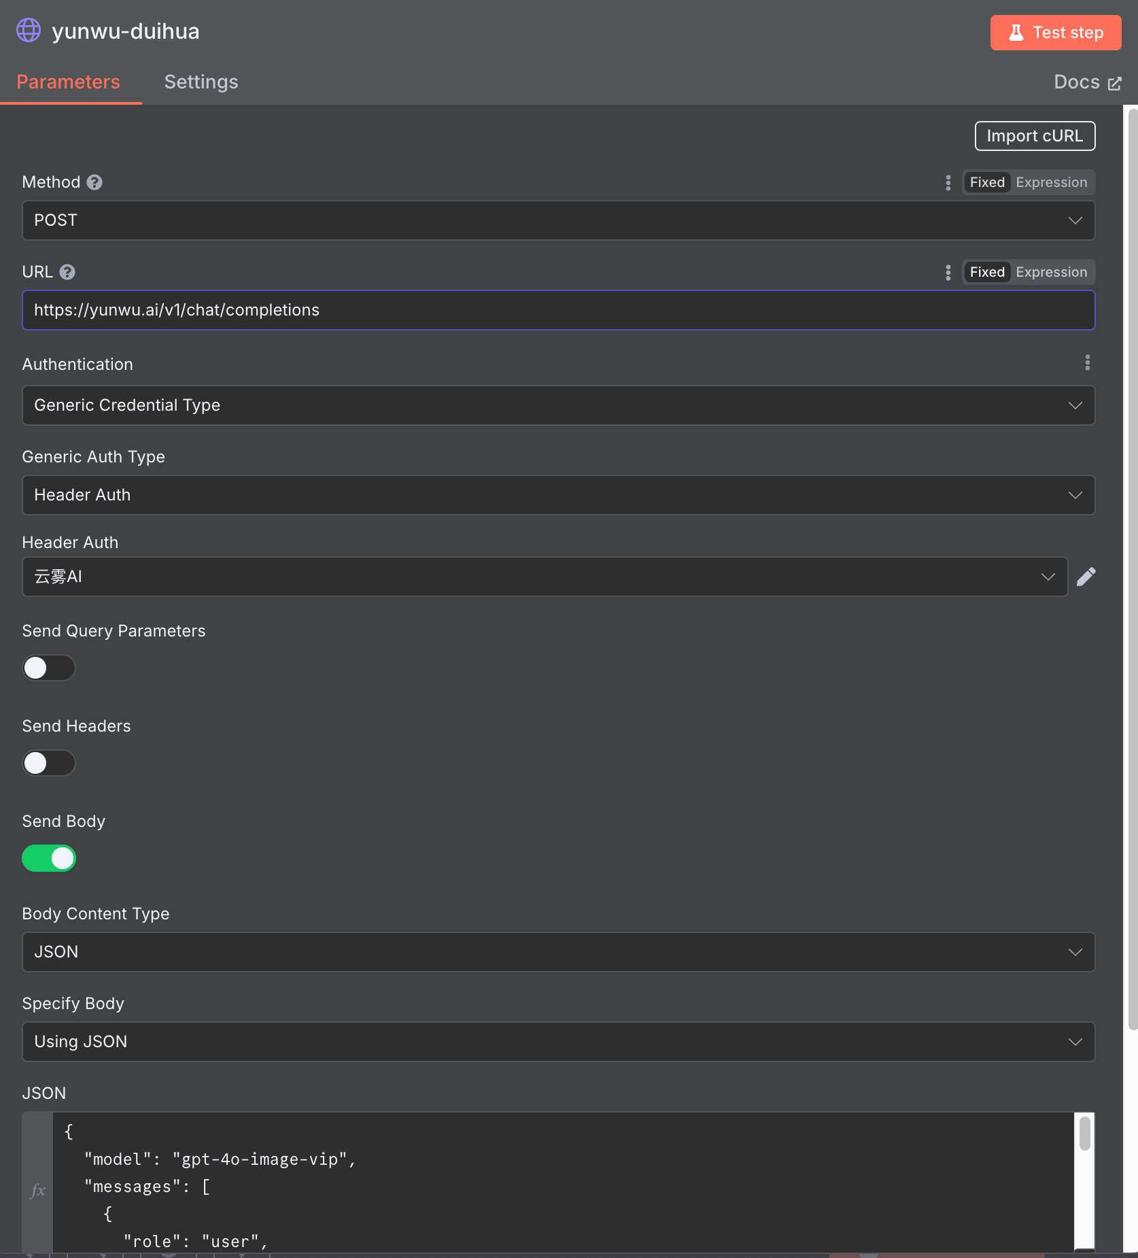1138x1258 pixels.
Task: Click the URL help question mark icon
Action: [67, 272]
